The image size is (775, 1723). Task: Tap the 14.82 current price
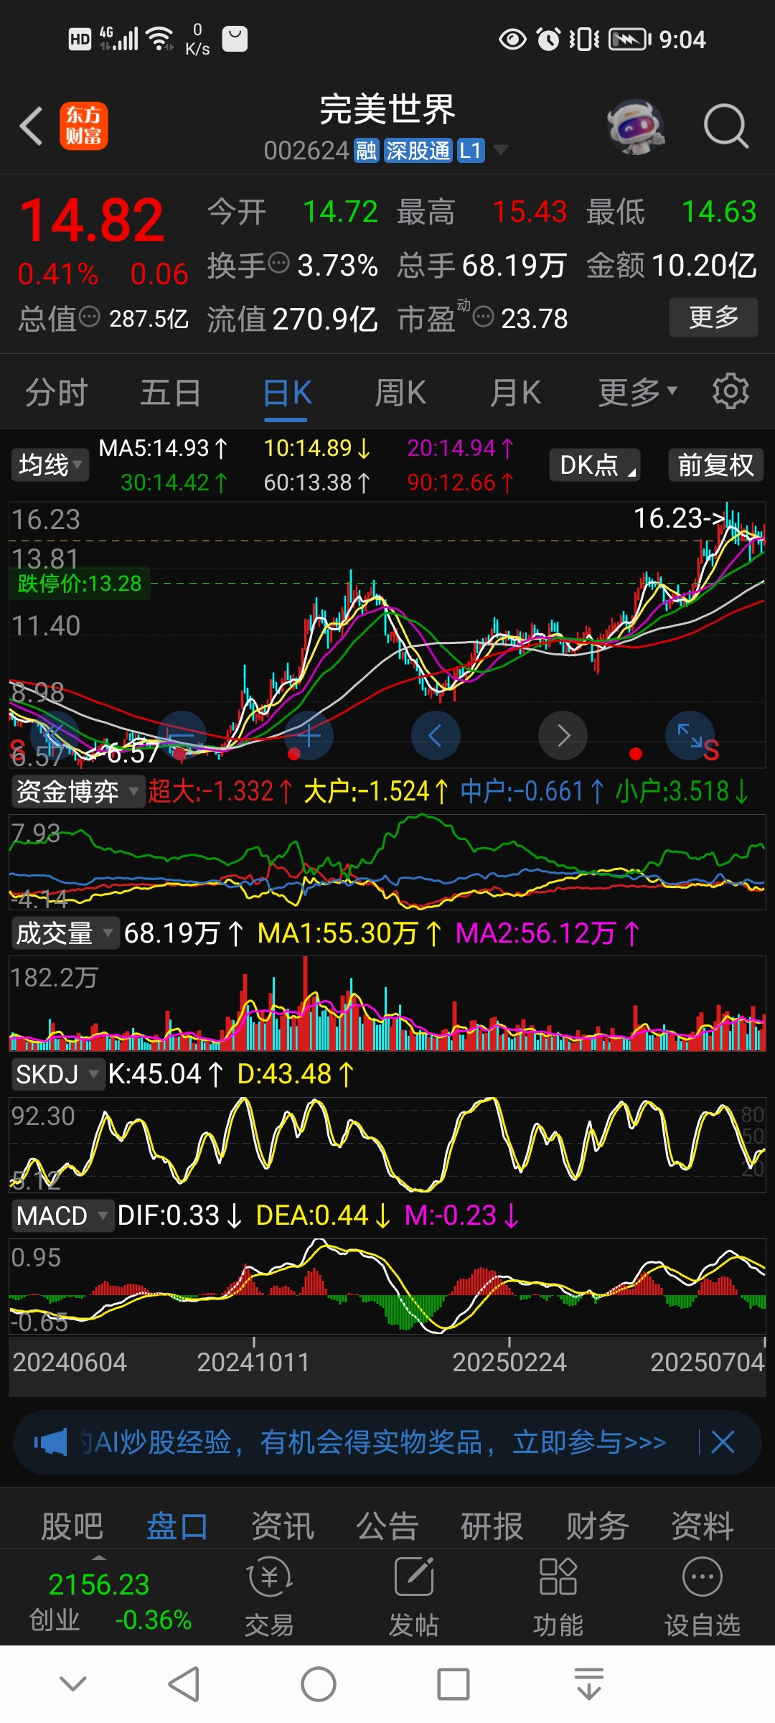coord(92,220)
